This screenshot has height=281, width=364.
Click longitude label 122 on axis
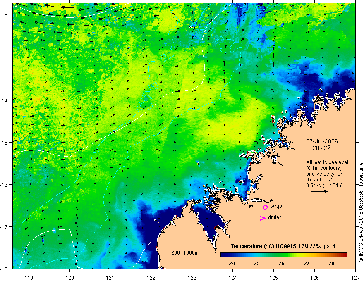click(x=151, y=278)
